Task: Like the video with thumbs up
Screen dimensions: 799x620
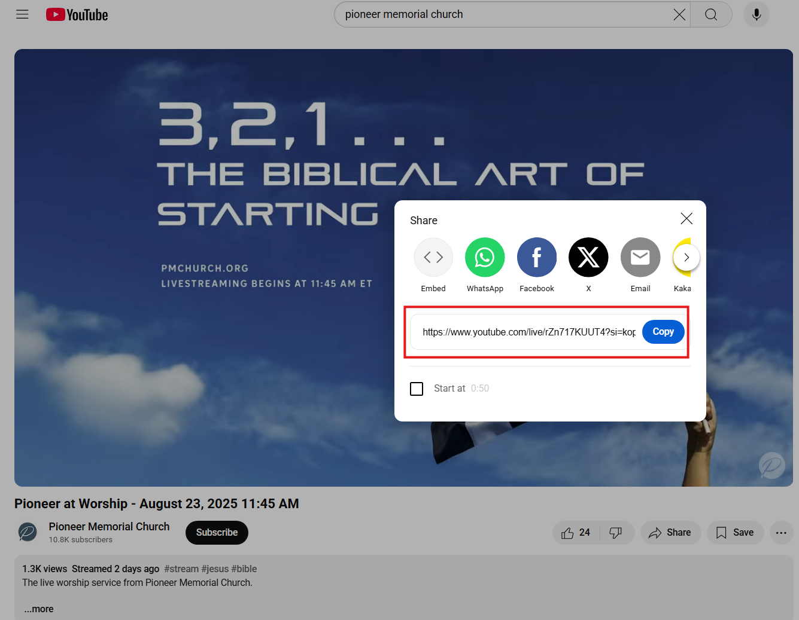Action: pos(576,533)
